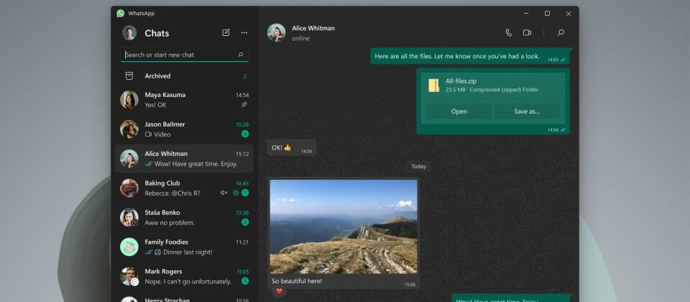View the mountain landscape photo
Image resolution: width=690 pixels, height=302 pixels.
344,226
